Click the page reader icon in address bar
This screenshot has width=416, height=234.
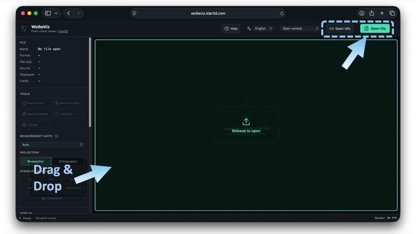pos(135,13)
